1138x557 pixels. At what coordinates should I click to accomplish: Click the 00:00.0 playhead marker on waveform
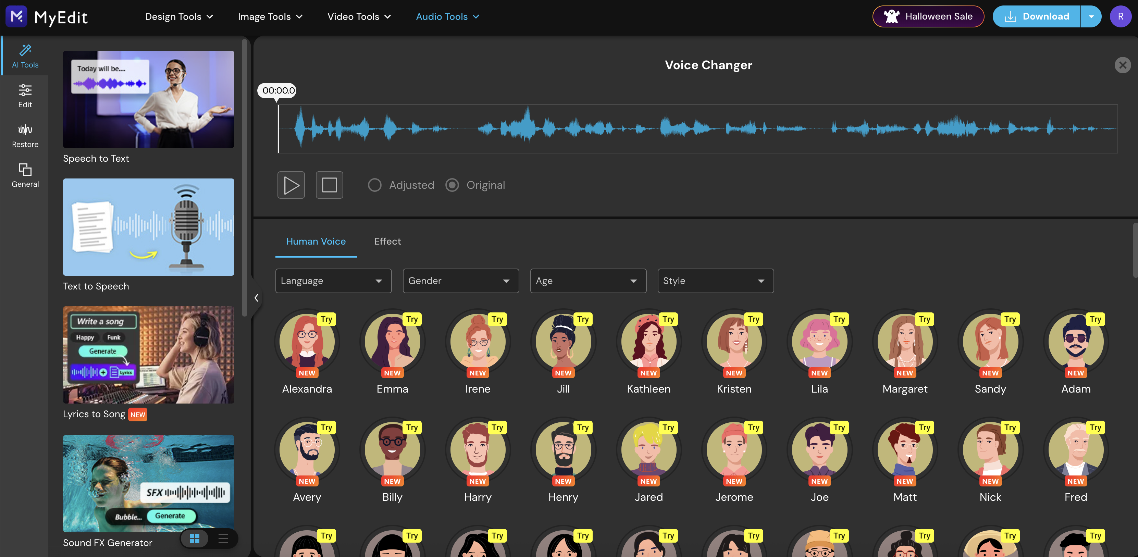click(x=277, y=90)
